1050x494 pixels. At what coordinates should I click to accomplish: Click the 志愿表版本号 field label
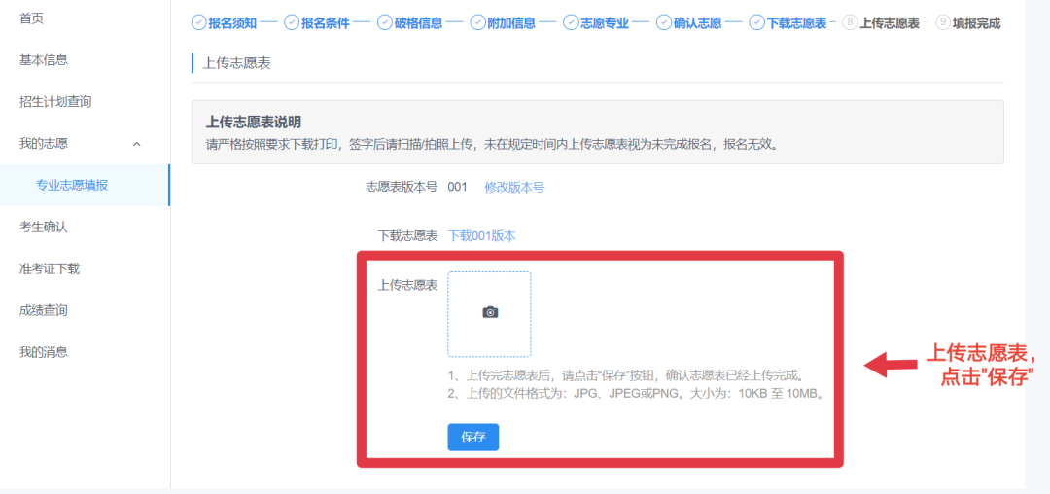pyautogui.click(x=402, y=188)
